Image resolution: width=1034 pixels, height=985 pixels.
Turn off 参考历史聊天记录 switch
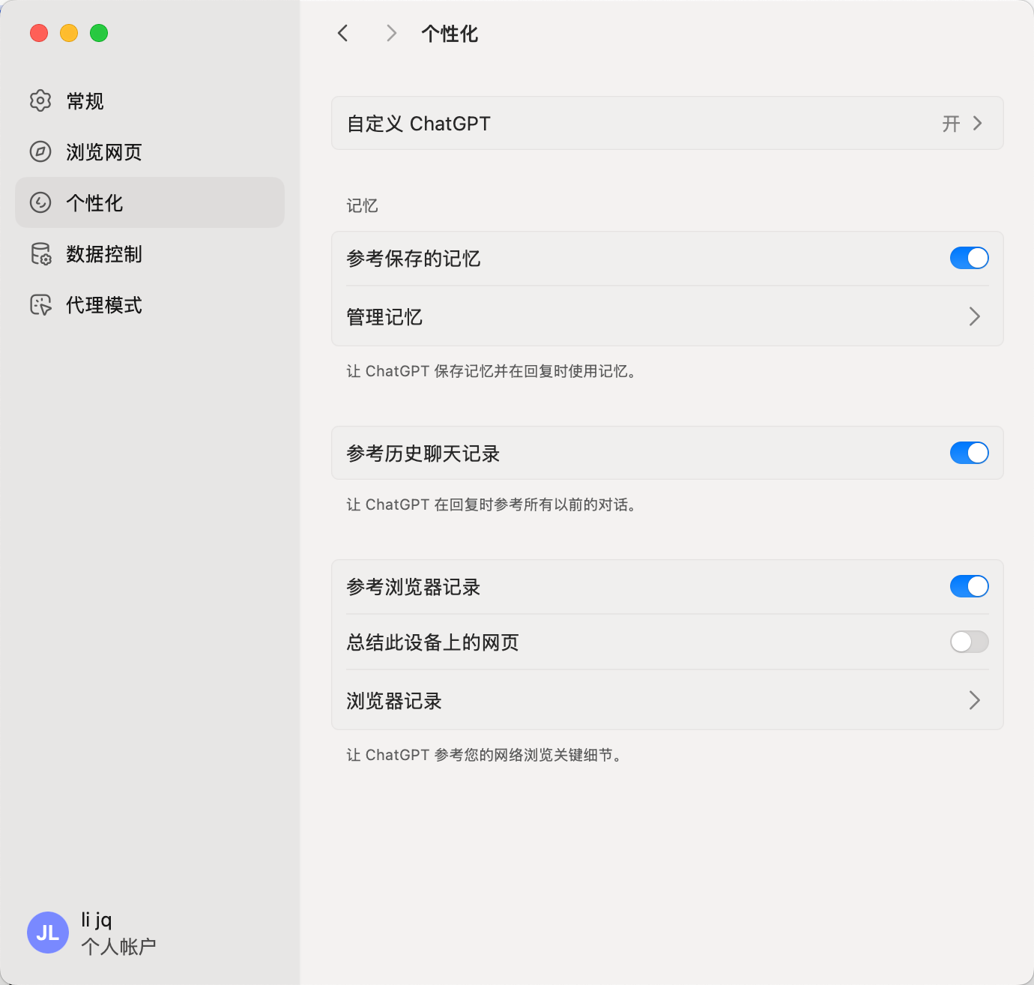970,453
